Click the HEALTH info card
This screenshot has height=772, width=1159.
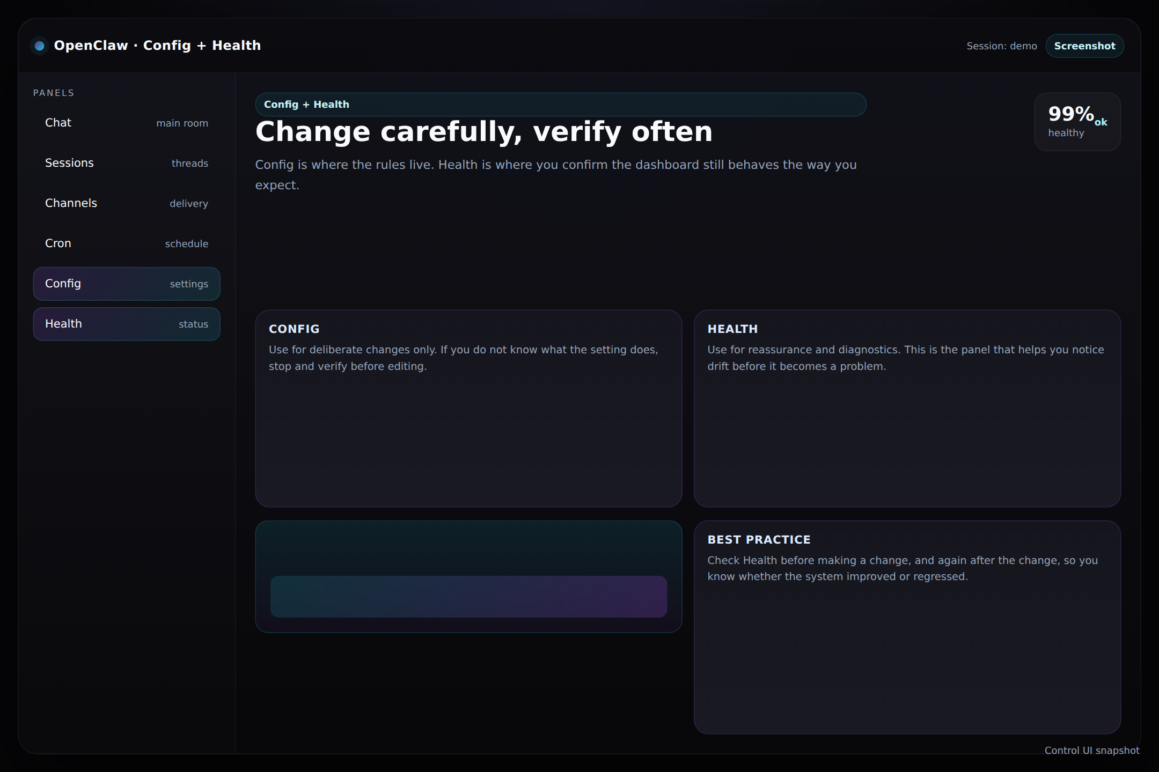pos(907,409)
